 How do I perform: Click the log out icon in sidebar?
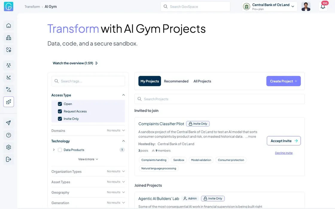[x=9, y=159]
